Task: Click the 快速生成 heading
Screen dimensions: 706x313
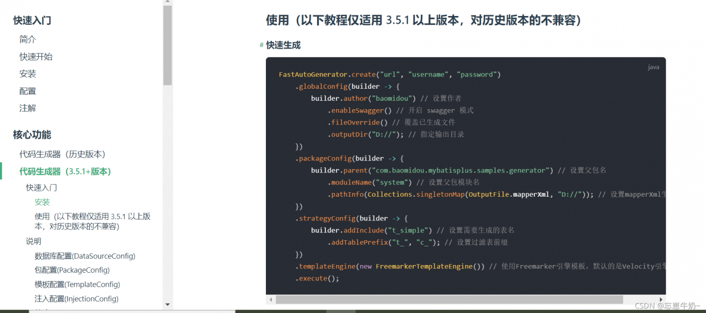Action: tap(284, 45)
